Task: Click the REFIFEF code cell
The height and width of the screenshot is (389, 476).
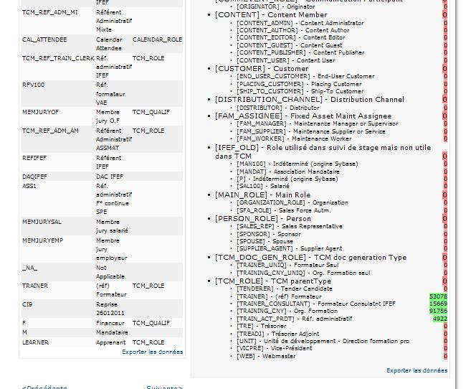Action: pos(34,159)
